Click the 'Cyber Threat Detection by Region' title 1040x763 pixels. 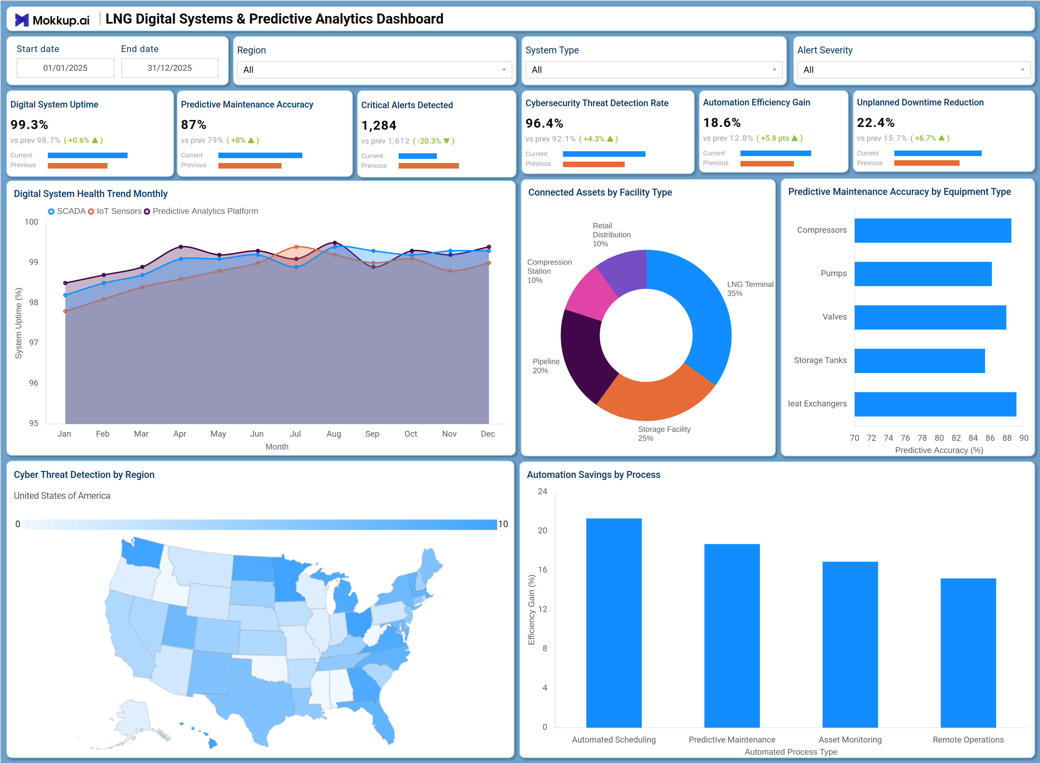84,475
